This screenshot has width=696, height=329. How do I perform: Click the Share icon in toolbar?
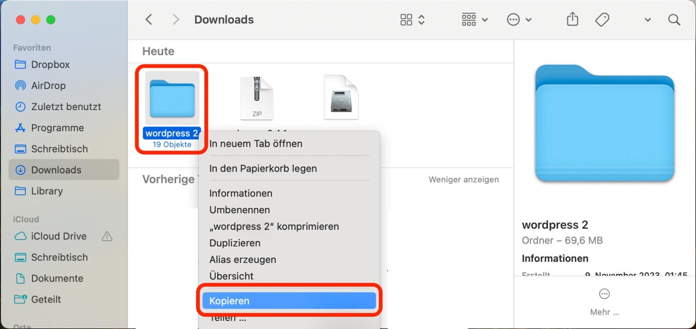click(x=573, y=19)
